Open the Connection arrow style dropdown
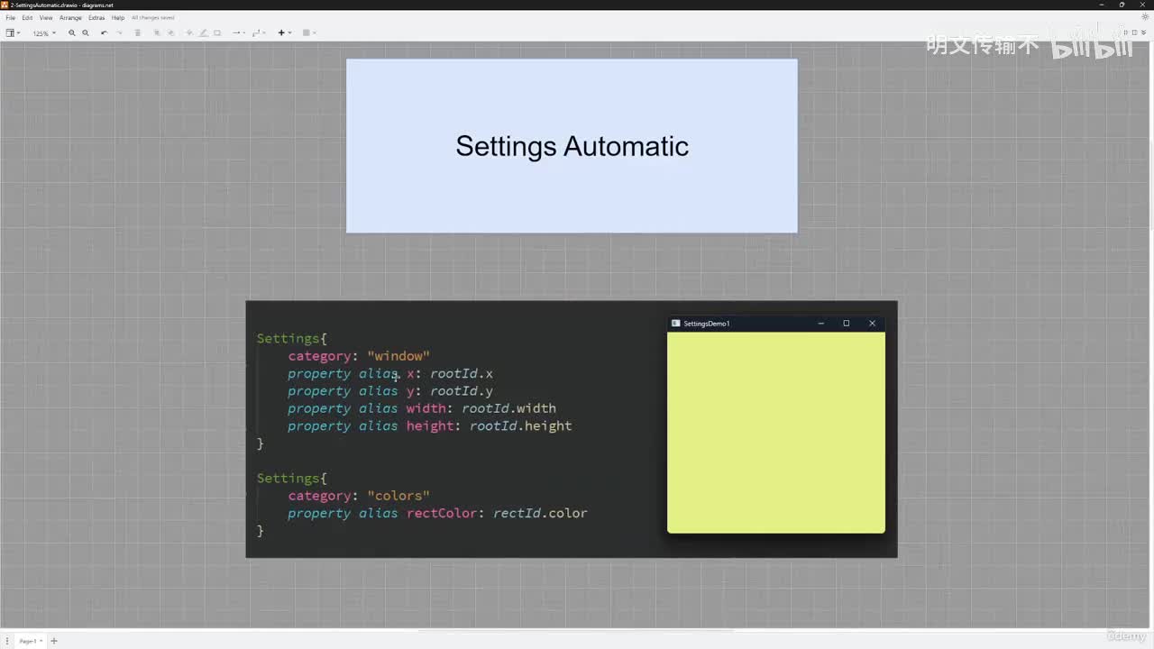This screenshot has width=1154, height=649. tap(238, 33)
